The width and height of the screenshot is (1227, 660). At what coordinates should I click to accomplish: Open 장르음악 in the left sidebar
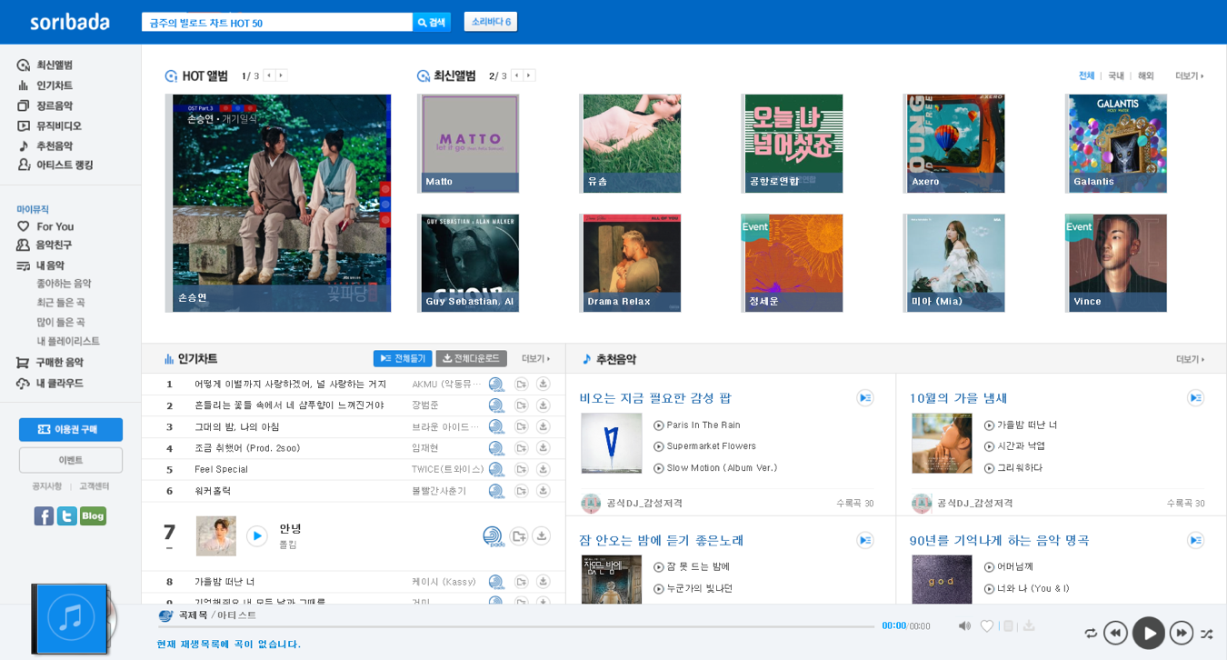pyautogui.click(x=45, y=105)
